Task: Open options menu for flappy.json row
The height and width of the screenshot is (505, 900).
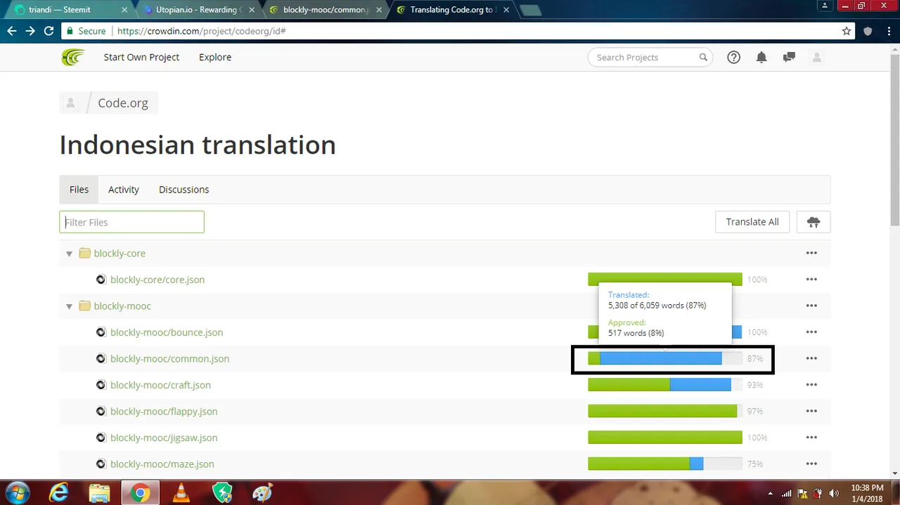Action: (811, 411)
